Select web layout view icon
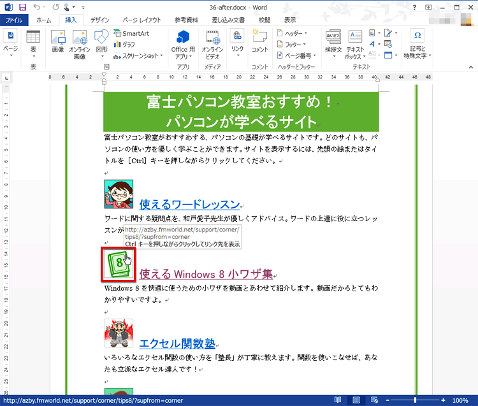Image resolution: width=478 pixels, height=406 pixels. point(374,400)
